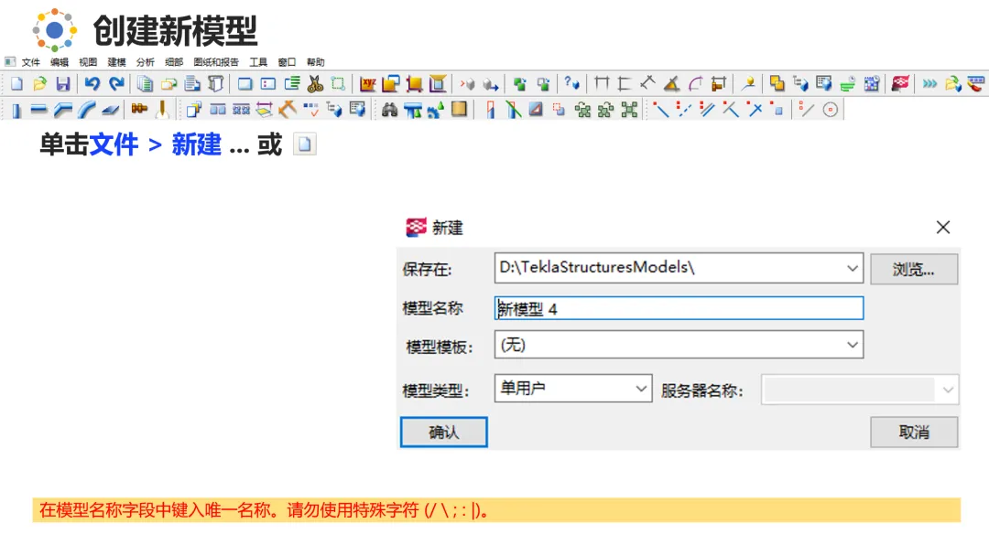Click the scissors clip plane icon
This screenshot has height=534, width=989.
click(315, 84)
